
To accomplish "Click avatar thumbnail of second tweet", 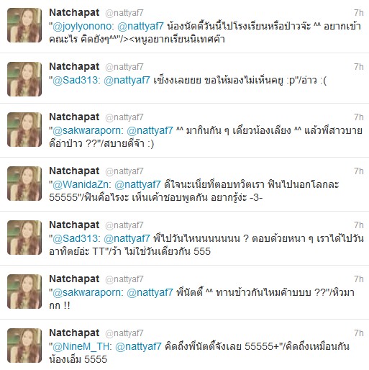I will pos(24,79).
